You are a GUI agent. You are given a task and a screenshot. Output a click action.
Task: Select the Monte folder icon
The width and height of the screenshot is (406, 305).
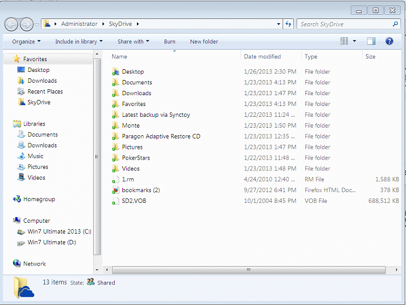pyautogui.click(x=115, y=125)
